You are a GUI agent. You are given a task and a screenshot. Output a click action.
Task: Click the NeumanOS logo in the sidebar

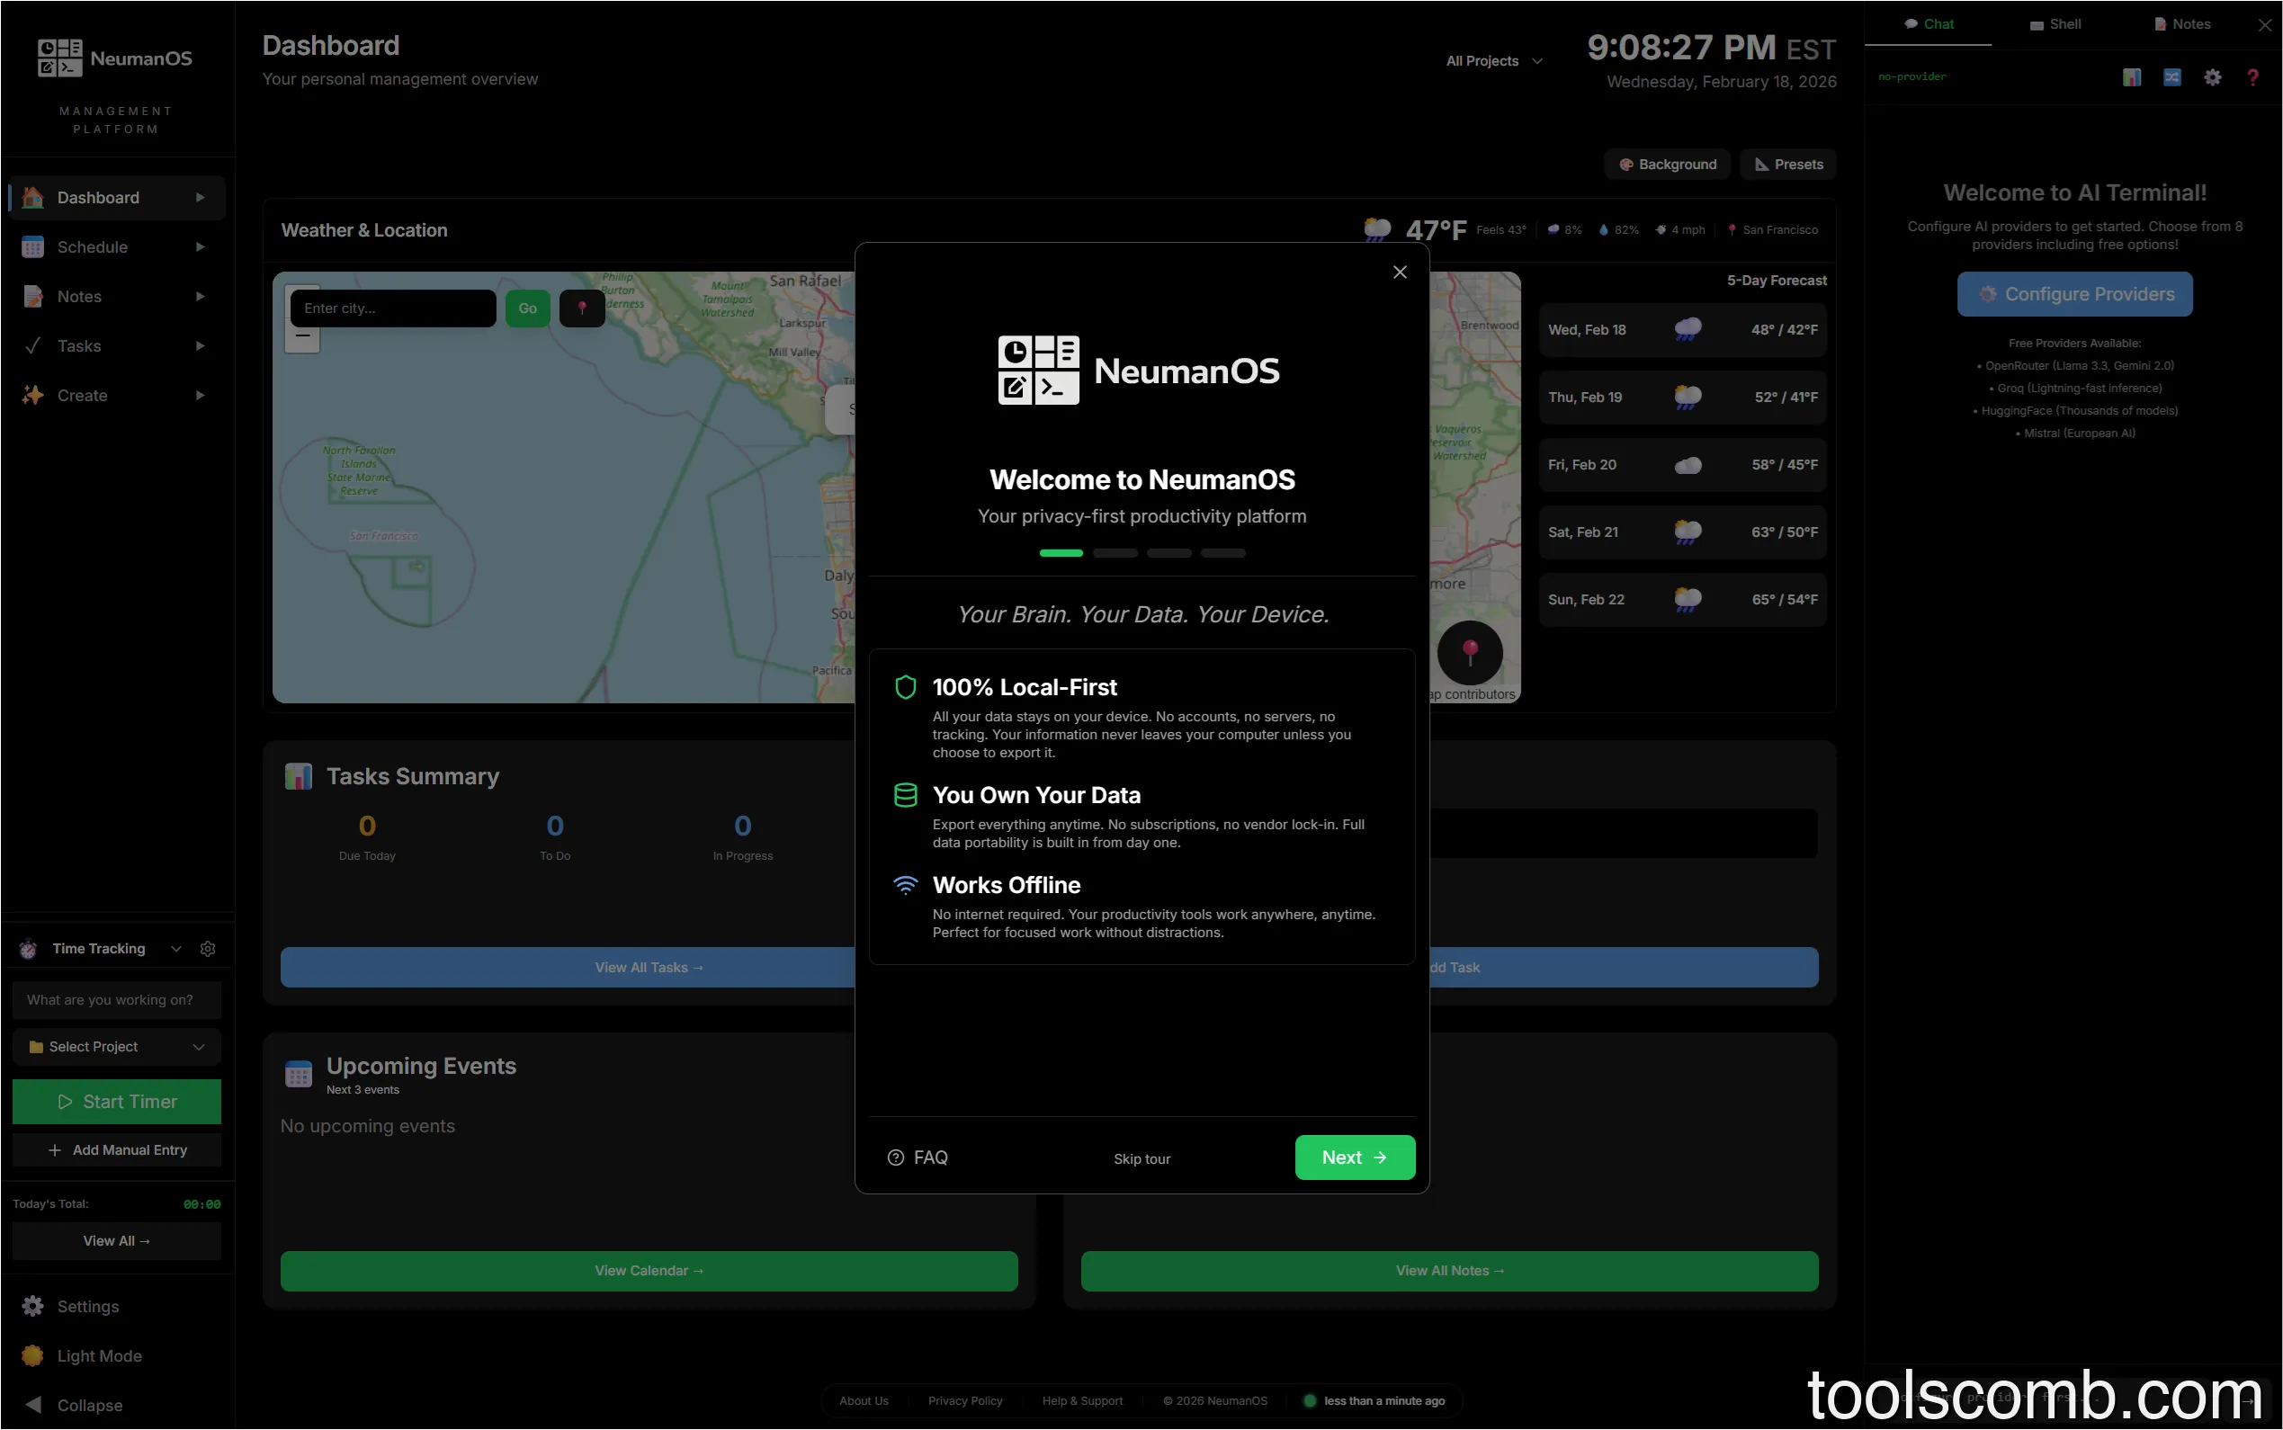(x=114, y=58)
